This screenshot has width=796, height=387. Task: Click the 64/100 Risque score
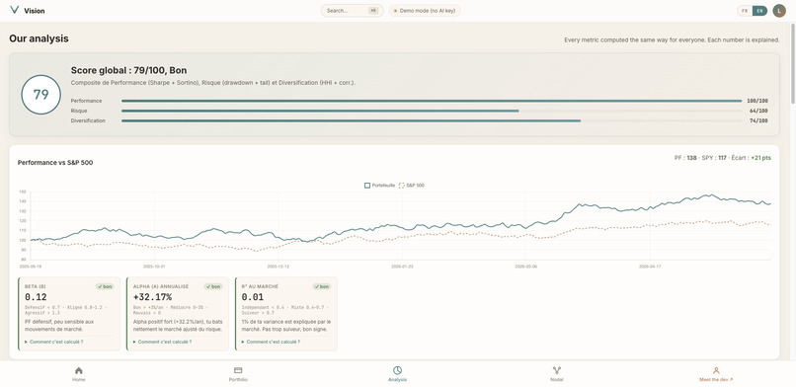coord(758,111)
